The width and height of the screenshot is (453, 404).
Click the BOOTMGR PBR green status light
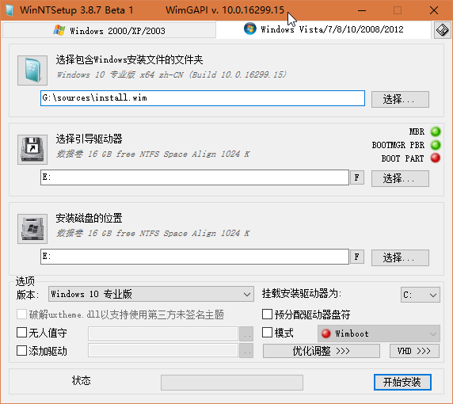click(436, 145)
